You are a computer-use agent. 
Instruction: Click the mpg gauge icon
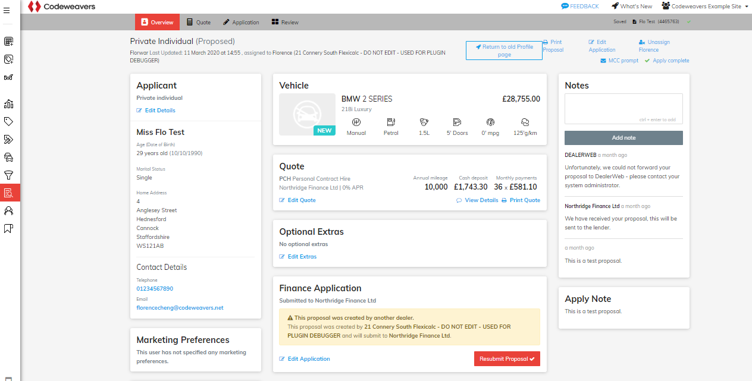coord(490,122)
